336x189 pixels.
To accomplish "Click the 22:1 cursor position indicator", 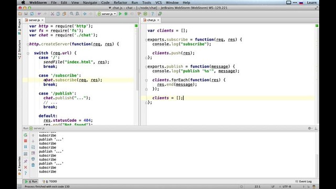I will coord(257,187).
